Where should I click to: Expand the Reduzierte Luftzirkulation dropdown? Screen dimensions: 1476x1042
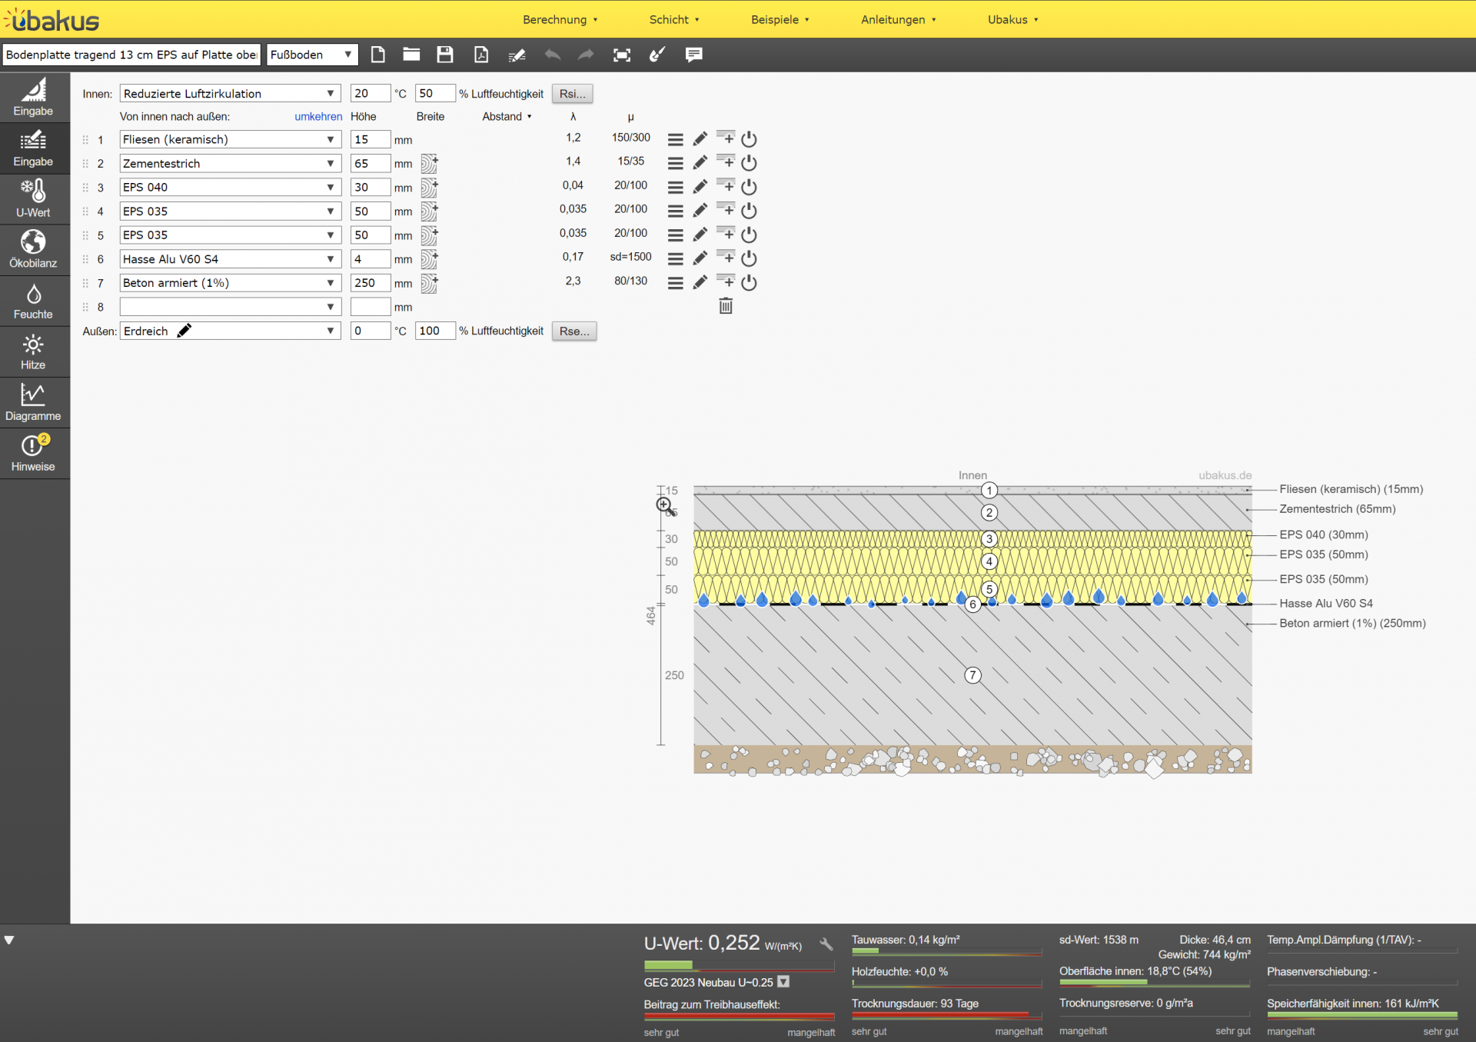click(230, 94)
